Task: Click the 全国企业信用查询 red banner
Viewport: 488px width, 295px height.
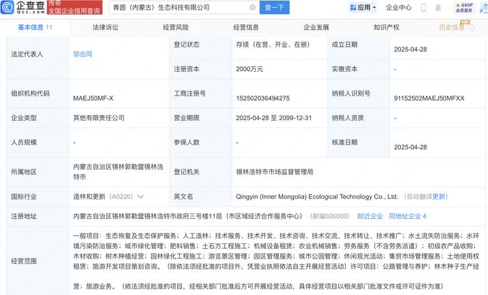Action: [75, 8]
